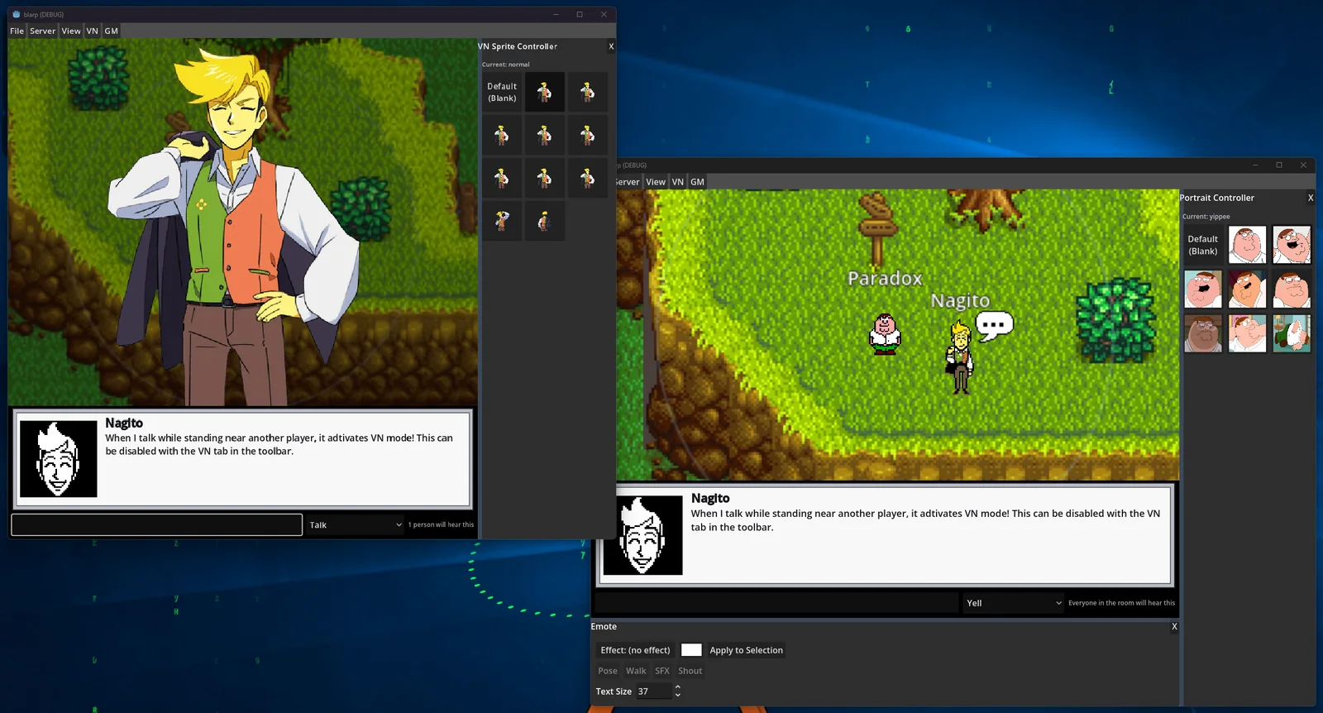The height and width of the screenshot is (713, 1323).
Task: Open the Server menu in right window
Action: 628,182
